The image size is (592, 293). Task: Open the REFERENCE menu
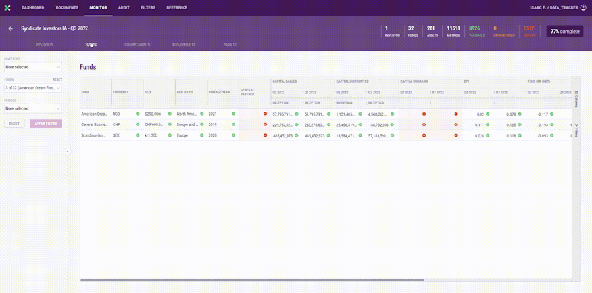point(177,7)
